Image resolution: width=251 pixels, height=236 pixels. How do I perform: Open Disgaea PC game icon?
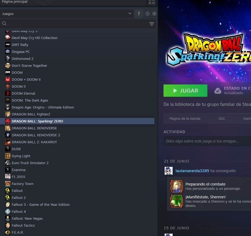pos(8,52)
